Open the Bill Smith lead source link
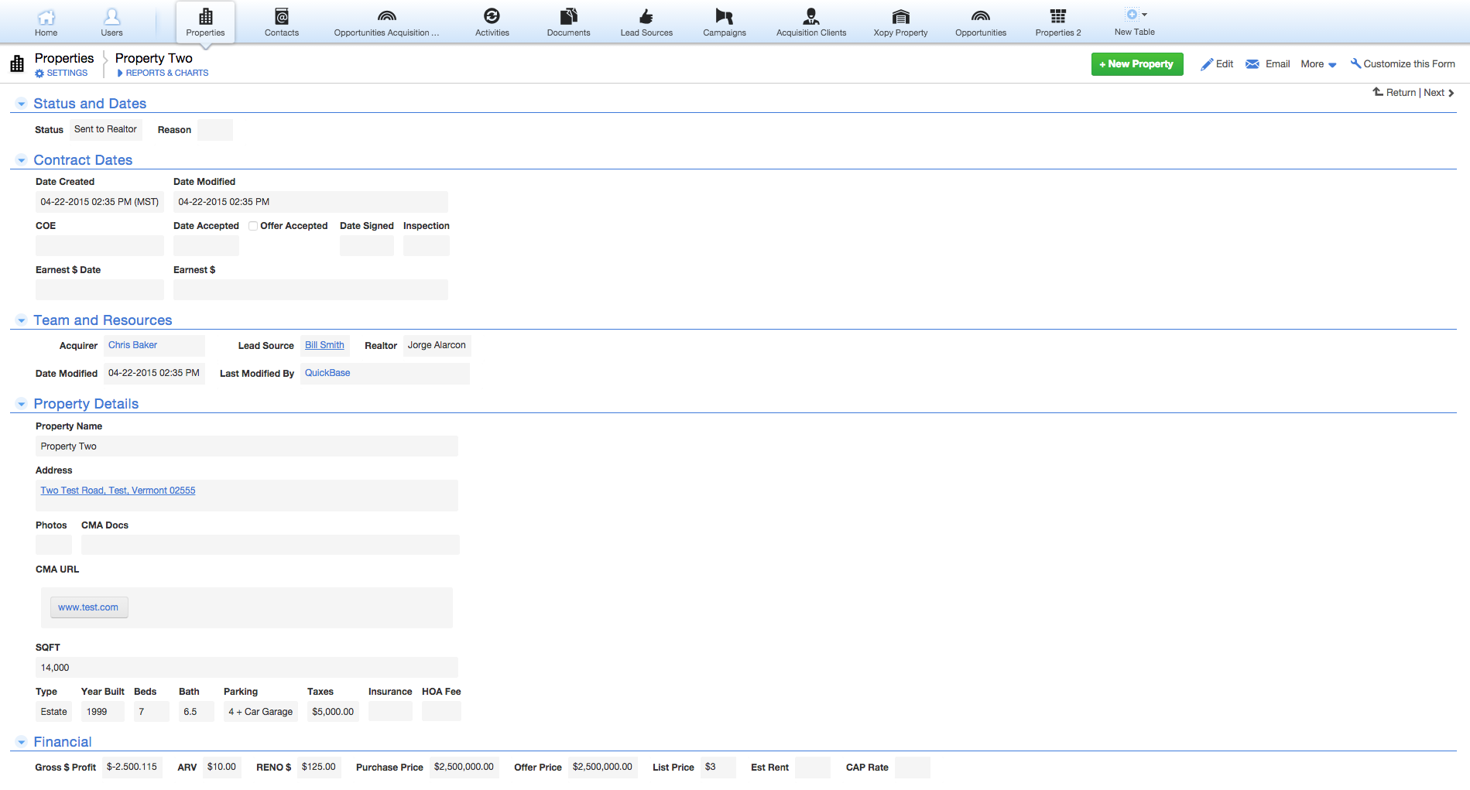This screenshot has width=1470, height=790. 324,345
